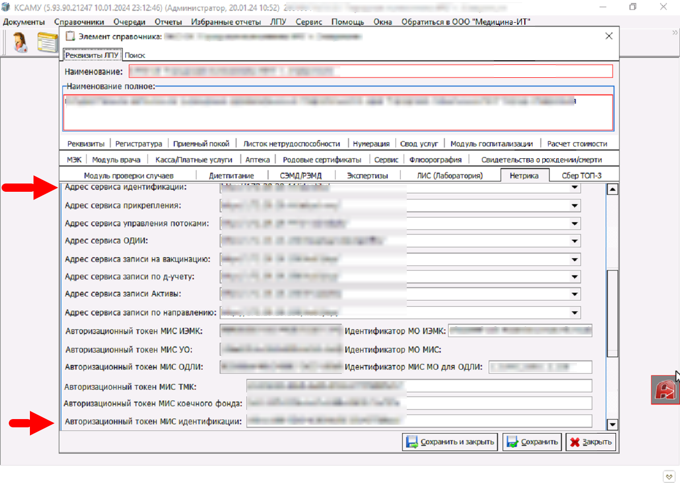Open dropdown for Адрес сервиса записи Активы
This screenshot has height=483, width=680.
click(x=574, y=294)
